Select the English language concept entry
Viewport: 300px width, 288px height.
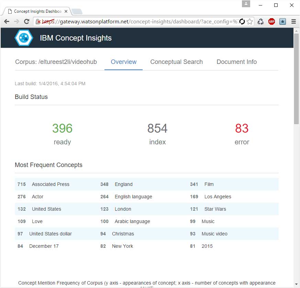click(x=126, y=197)
